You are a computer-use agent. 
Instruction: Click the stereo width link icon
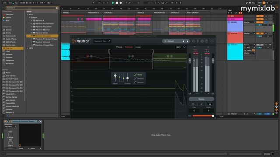pos(210,104)
